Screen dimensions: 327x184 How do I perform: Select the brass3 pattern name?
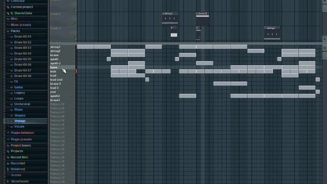[x=55, y=100]
